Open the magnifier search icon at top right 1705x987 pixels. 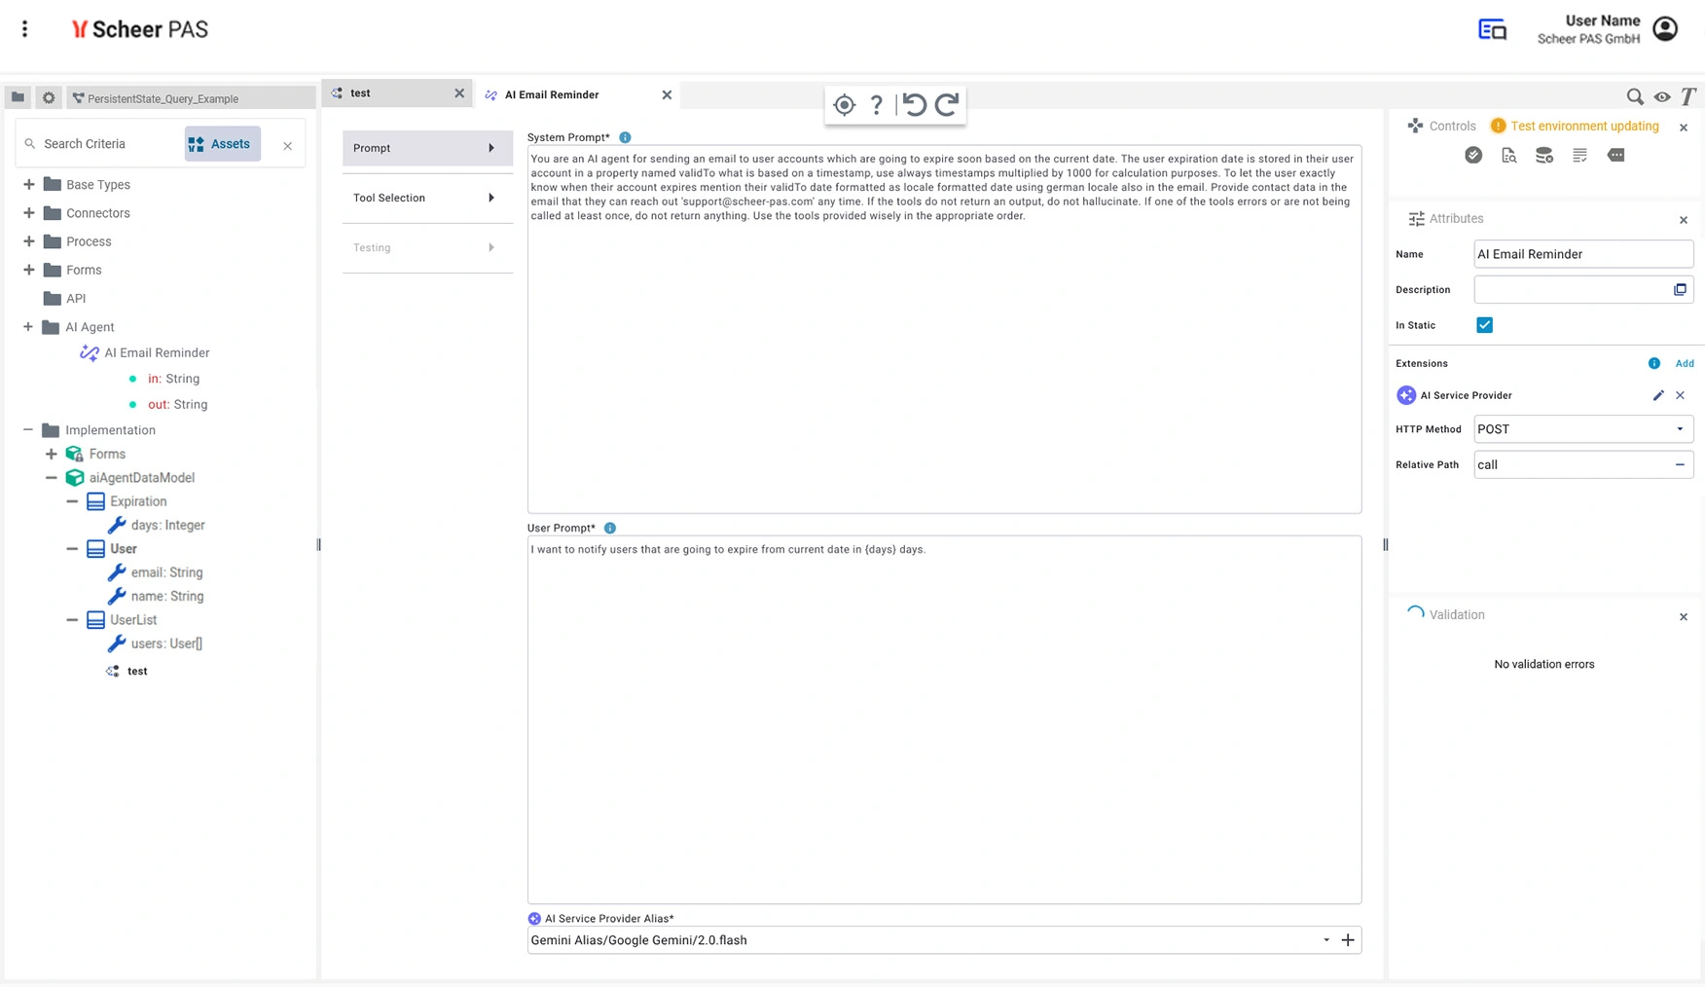[1635, 96]
